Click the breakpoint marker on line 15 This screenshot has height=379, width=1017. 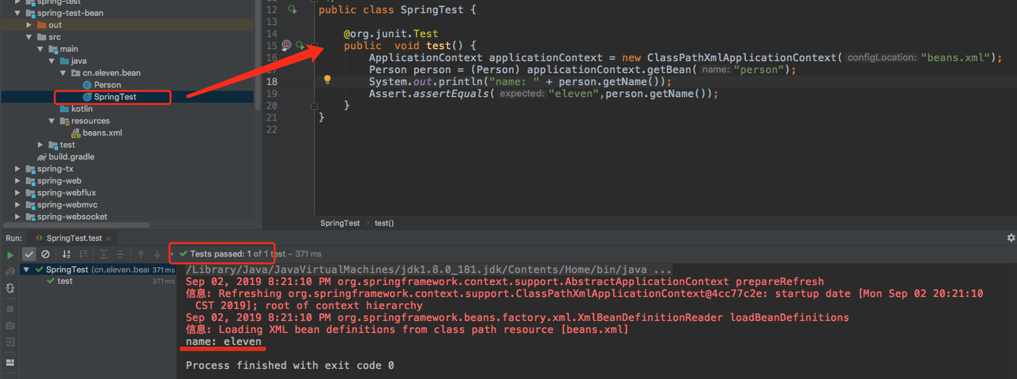(286, 45)
